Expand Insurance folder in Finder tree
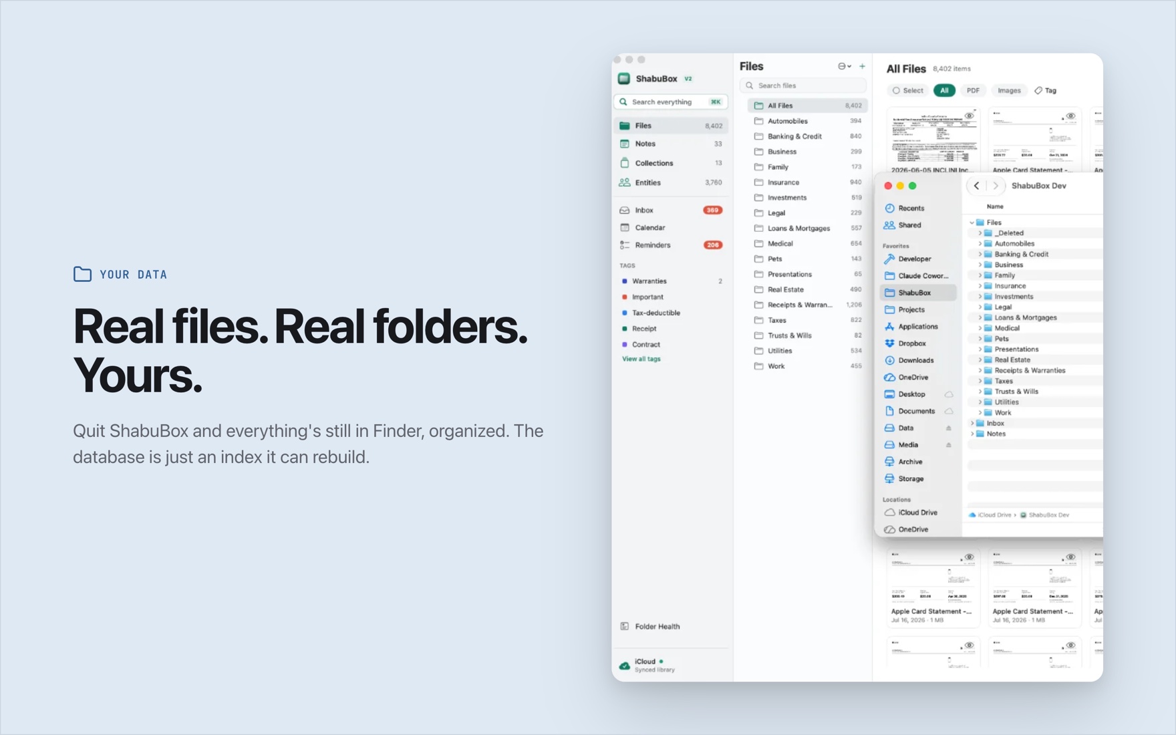1176x735 pixels. click(980, 286)
